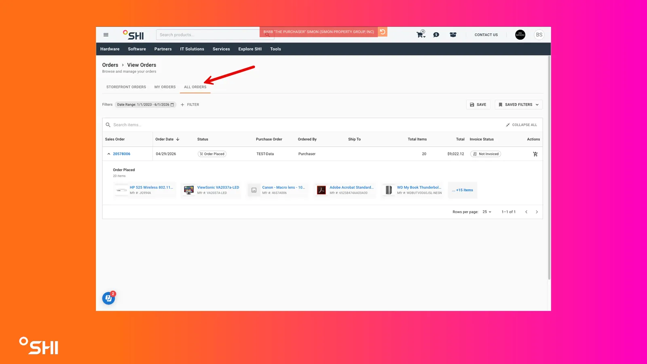Screen dimensions: 647x364
Task: Collapse the row for order 20578006
Action: pos(109,154)
